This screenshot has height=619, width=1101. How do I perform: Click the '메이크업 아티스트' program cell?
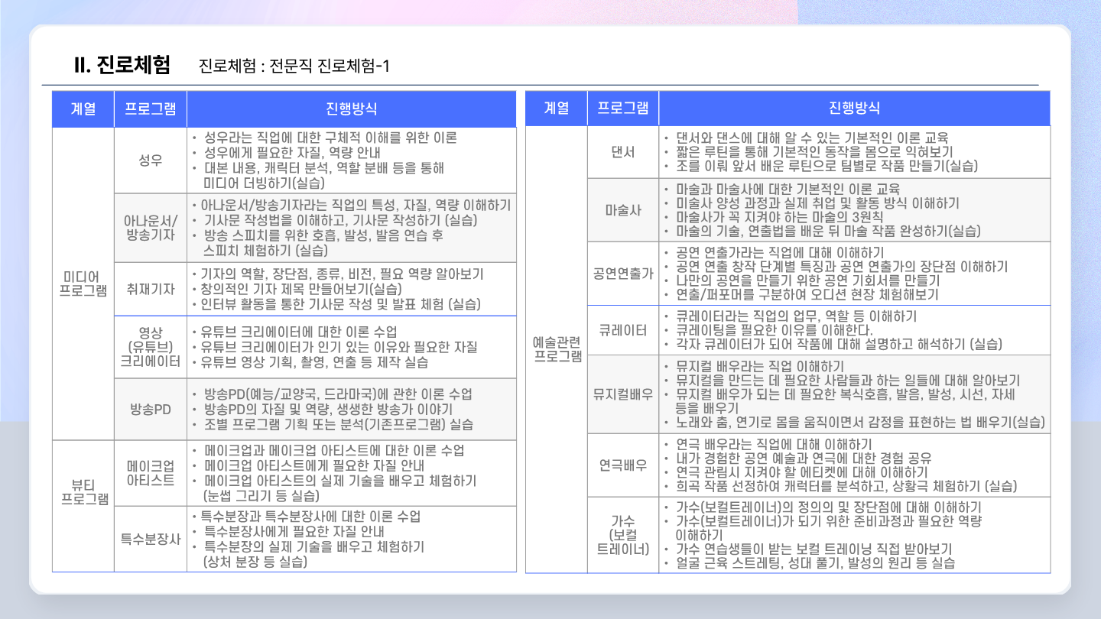click(151, 473)
